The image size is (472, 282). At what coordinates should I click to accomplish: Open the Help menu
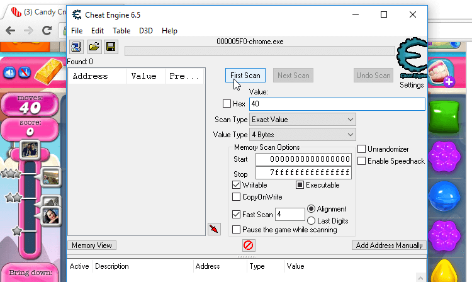click(x=169, y=31)
